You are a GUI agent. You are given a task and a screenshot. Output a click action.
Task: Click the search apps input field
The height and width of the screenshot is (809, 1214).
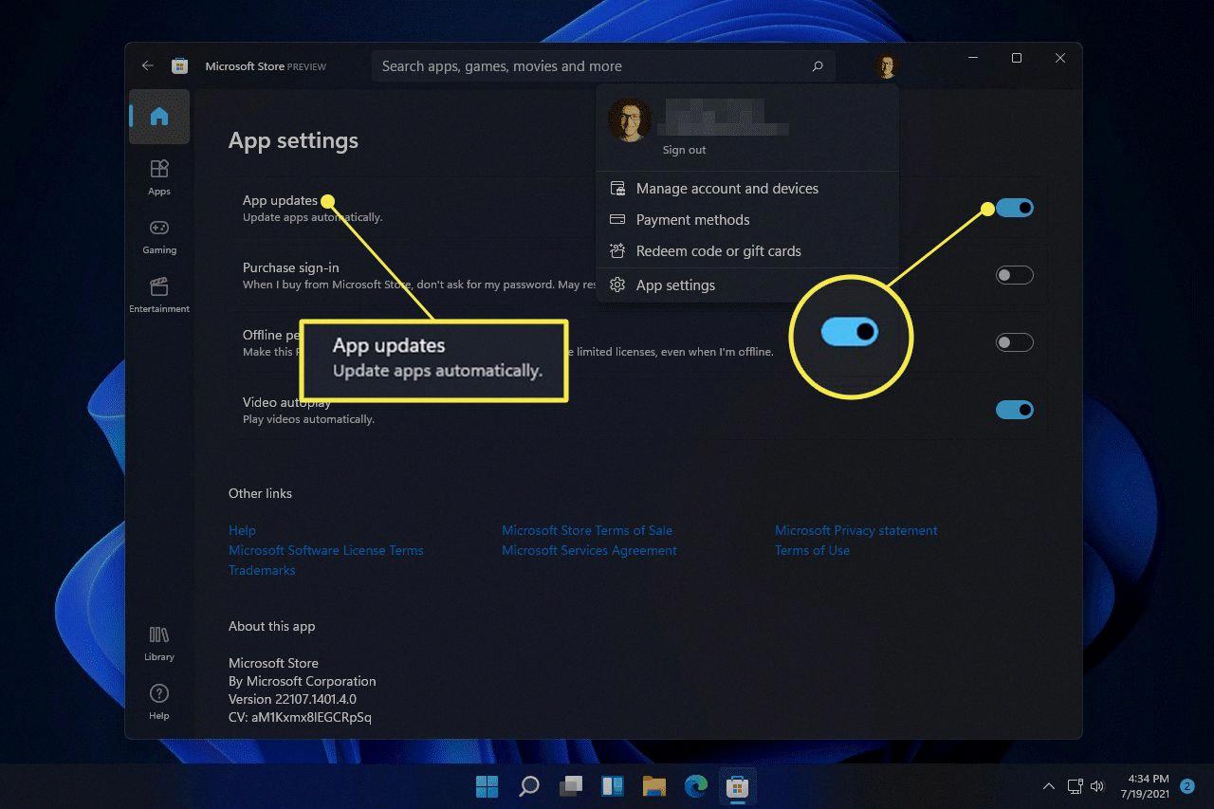(x=588, y=66)
